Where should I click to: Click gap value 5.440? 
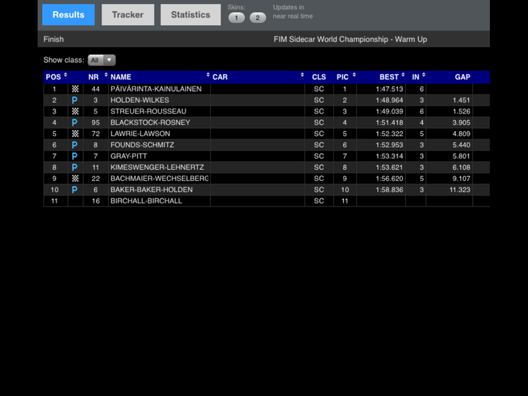coord(461,145)
